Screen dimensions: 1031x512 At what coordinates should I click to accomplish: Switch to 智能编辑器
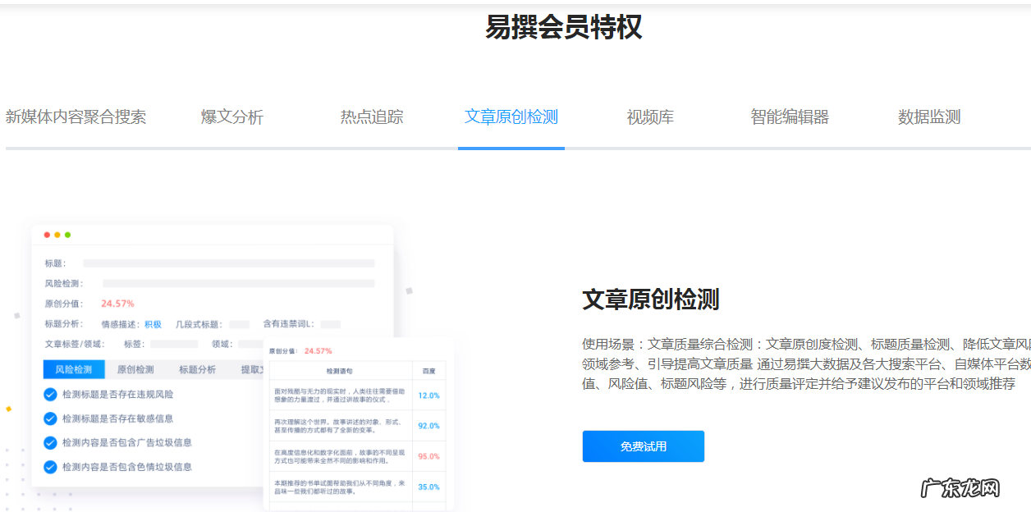[x=788, y=117]
